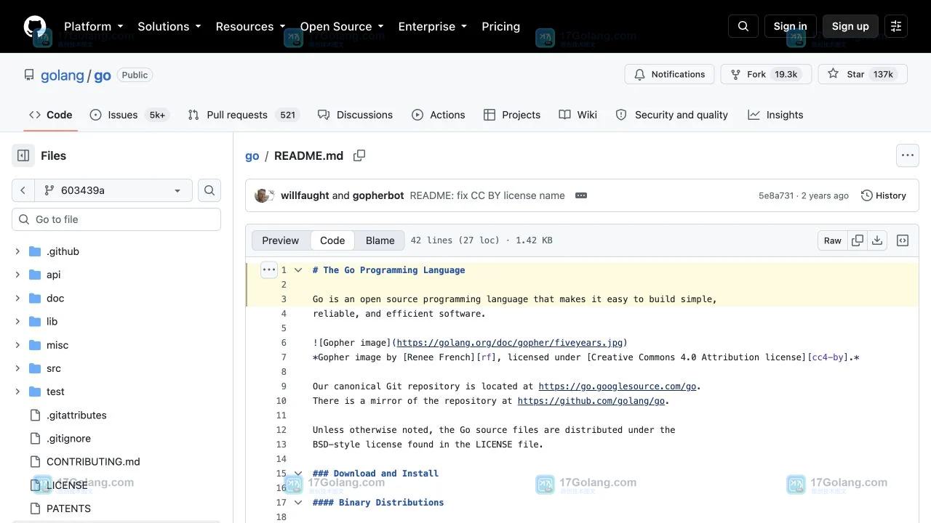
Task: Open the Resources menu
Action: (250, 26)
